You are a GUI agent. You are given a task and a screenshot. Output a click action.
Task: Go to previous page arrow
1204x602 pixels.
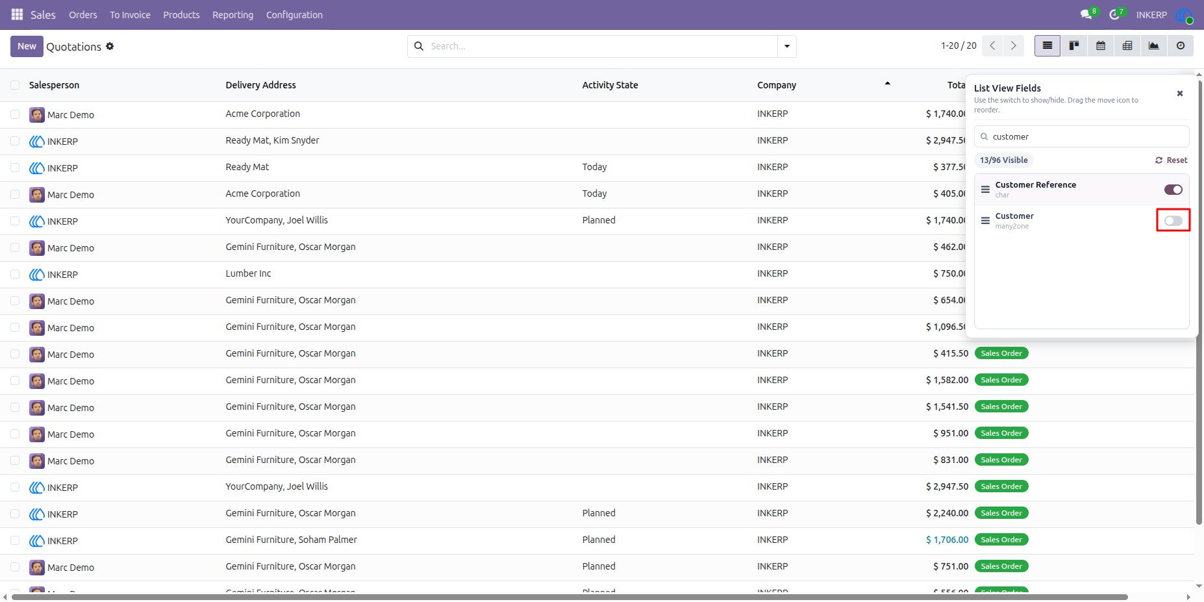point(992,46)
